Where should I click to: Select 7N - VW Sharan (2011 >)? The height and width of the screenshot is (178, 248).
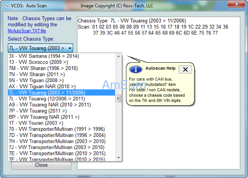tap(62, 74)
